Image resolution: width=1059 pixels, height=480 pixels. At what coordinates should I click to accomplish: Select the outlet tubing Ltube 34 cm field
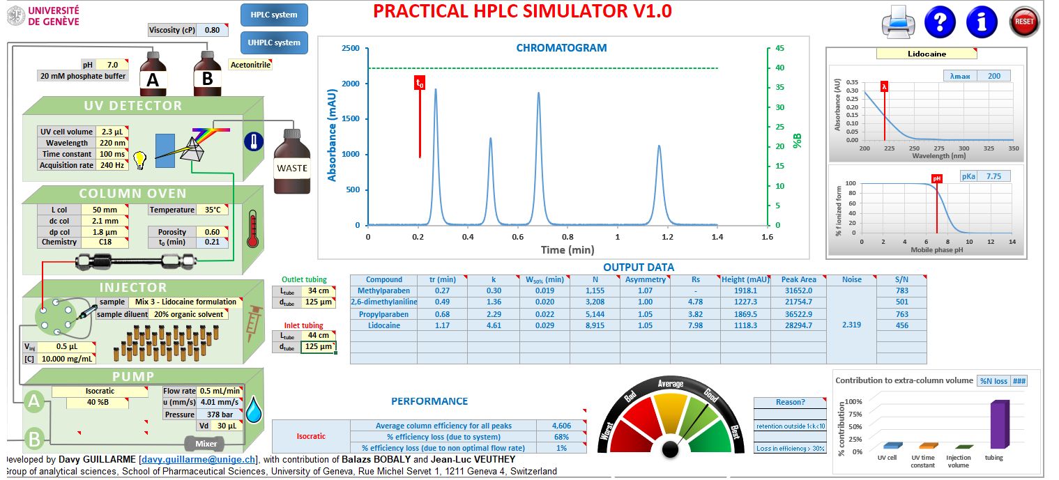pyautogui.click(x=319, y=291)
